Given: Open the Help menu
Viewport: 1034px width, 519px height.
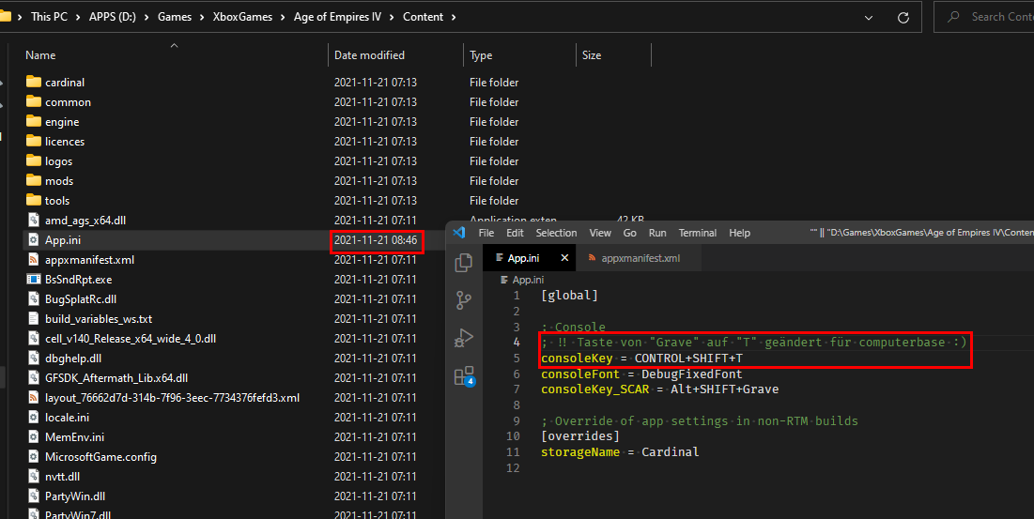Looking at the screenshot, I should pos(739,233).
